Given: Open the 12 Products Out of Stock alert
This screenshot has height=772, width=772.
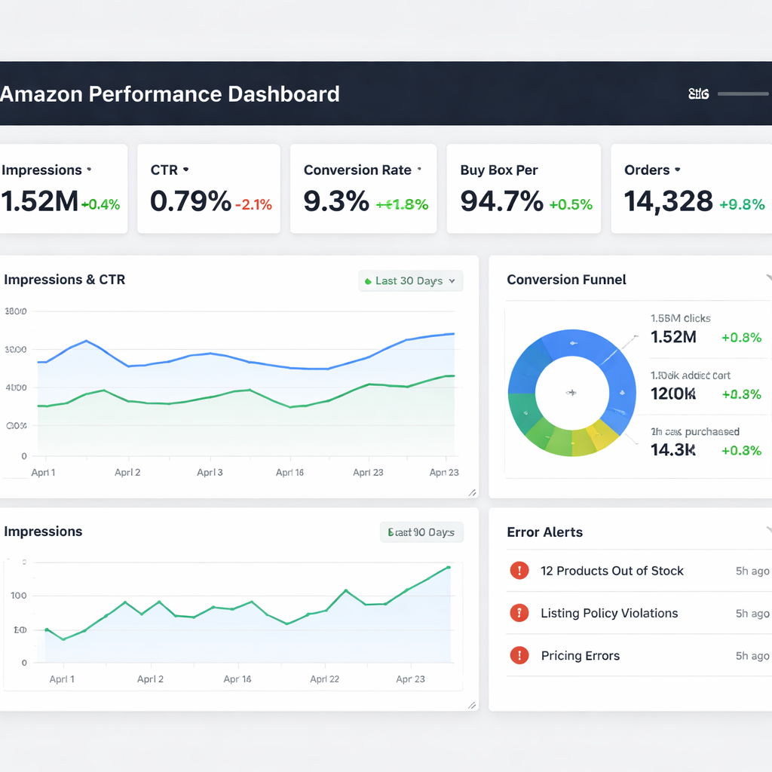Looking at the screenshot, I should (611, 571).
